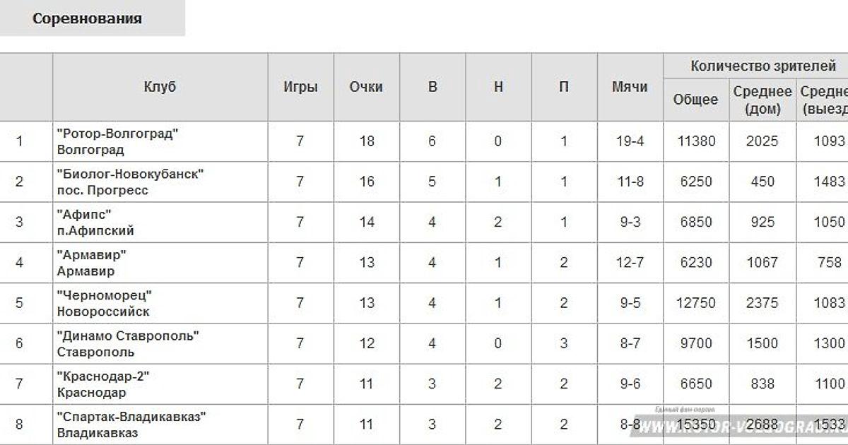Select the Среднее (дом) column header
848x445 pixels.
click(762, 100)
